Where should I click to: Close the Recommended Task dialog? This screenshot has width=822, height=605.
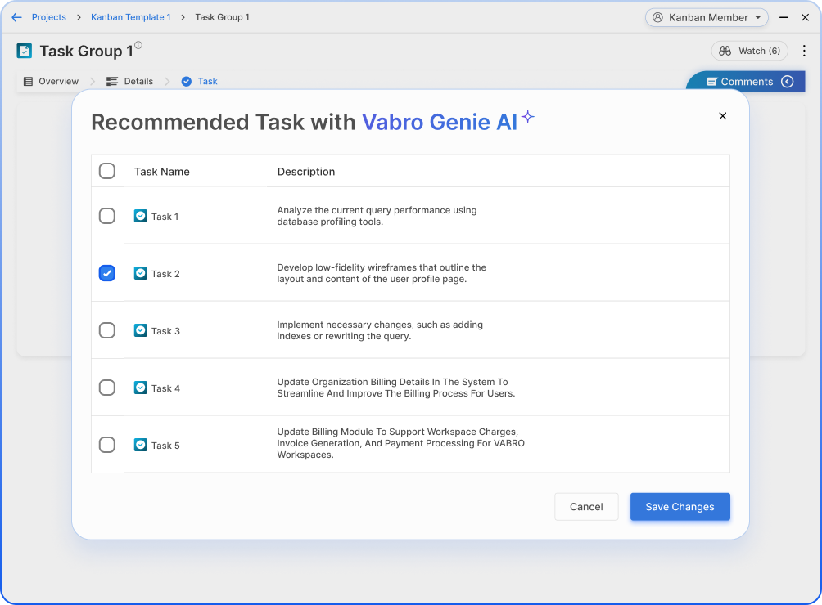click(722, 116)
